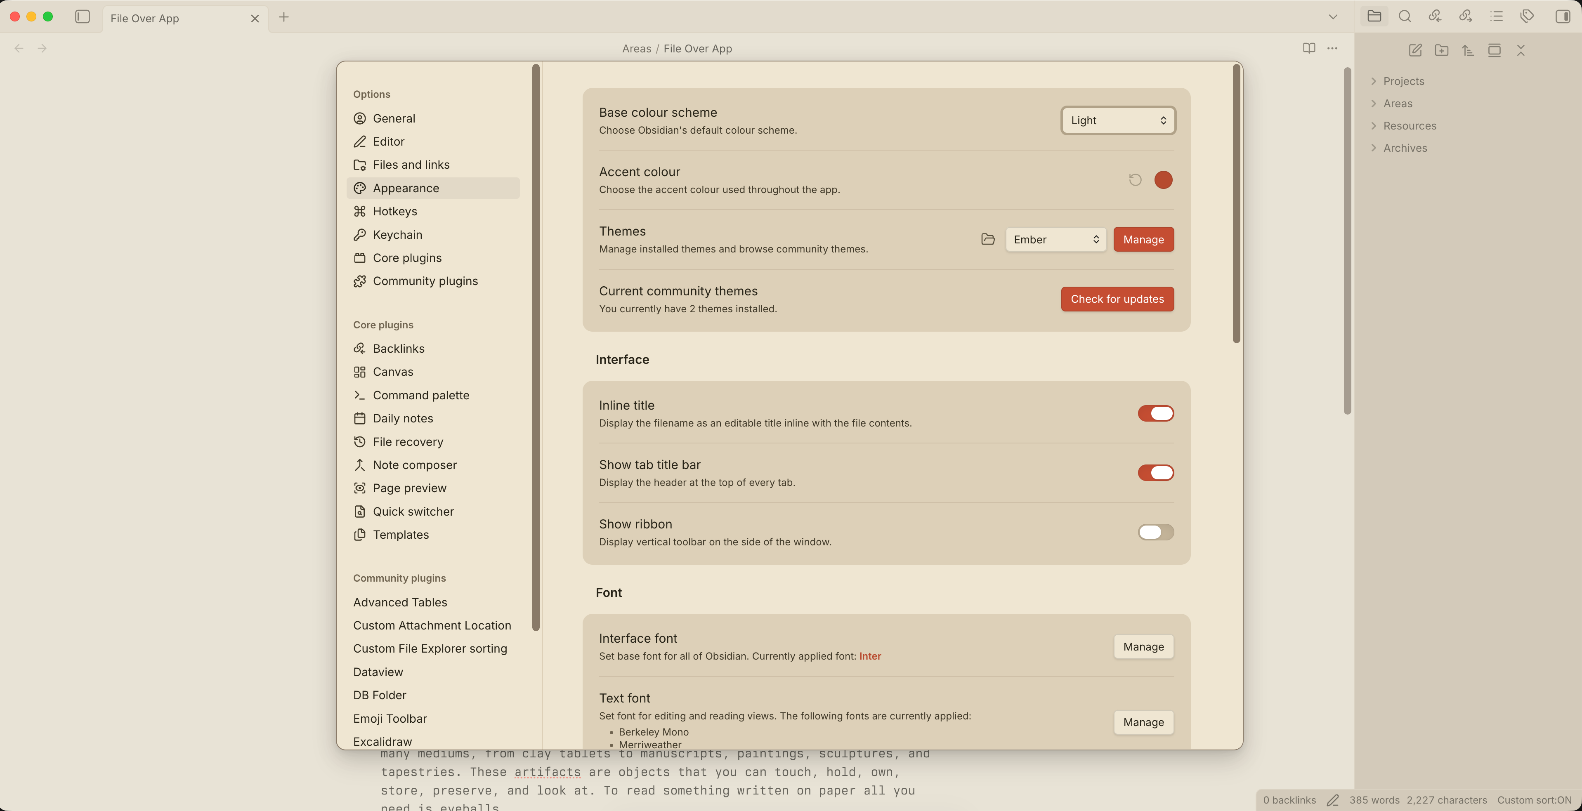
Task: Open General settings
Action: click(x=433, y=118)
